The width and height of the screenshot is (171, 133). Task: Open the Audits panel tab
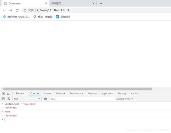coord(134,93)
